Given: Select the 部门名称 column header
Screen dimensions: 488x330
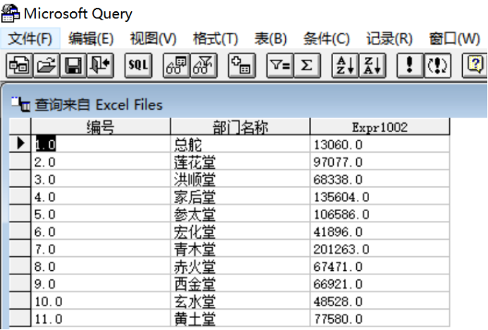Looking at the screenshot, I should pos(240,127).
